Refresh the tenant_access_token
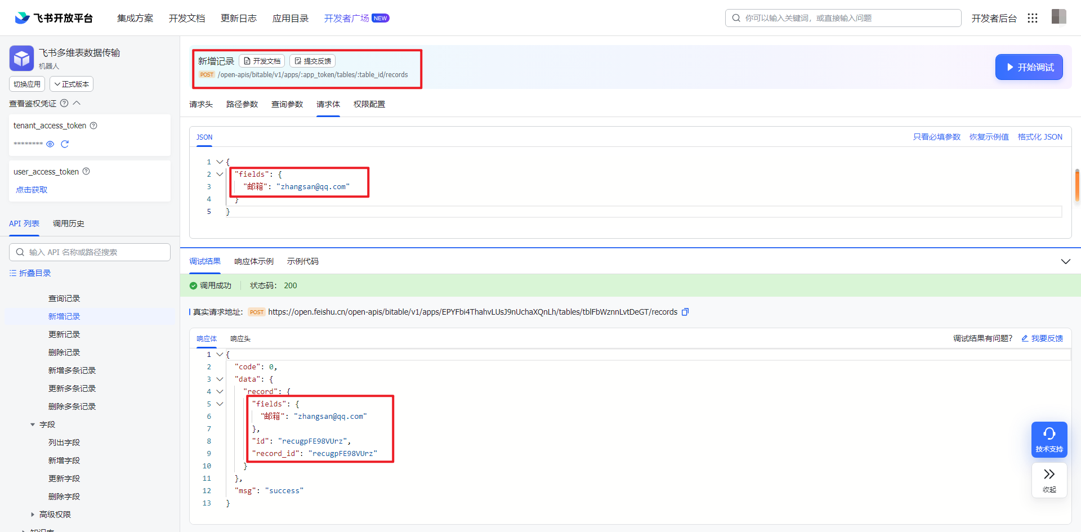This screenshot has width=1081, height=532. [65, 144]
